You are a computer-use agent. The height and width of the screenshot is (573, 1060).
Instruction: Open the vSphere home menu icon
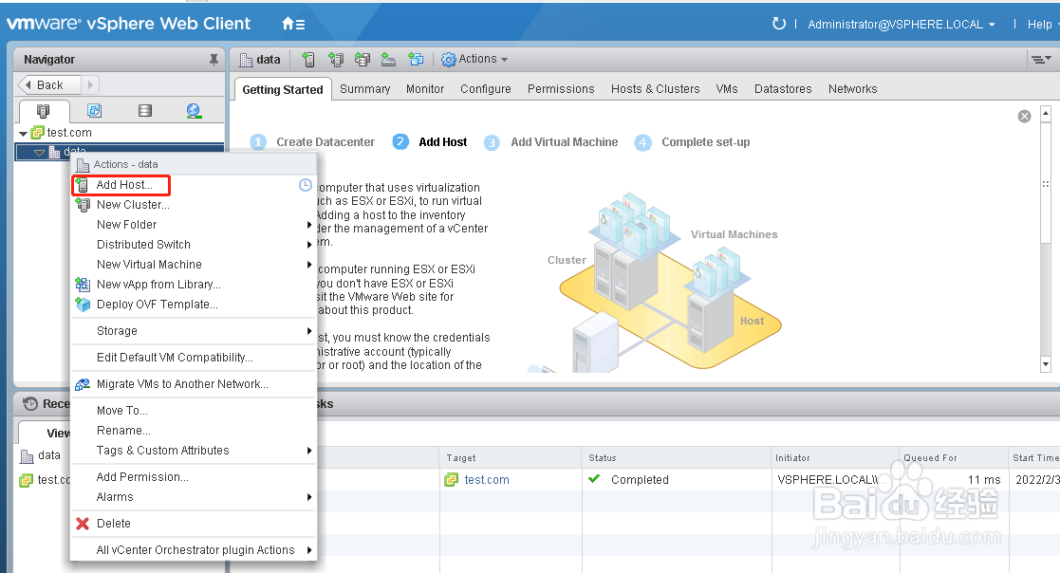coord(292,25)
